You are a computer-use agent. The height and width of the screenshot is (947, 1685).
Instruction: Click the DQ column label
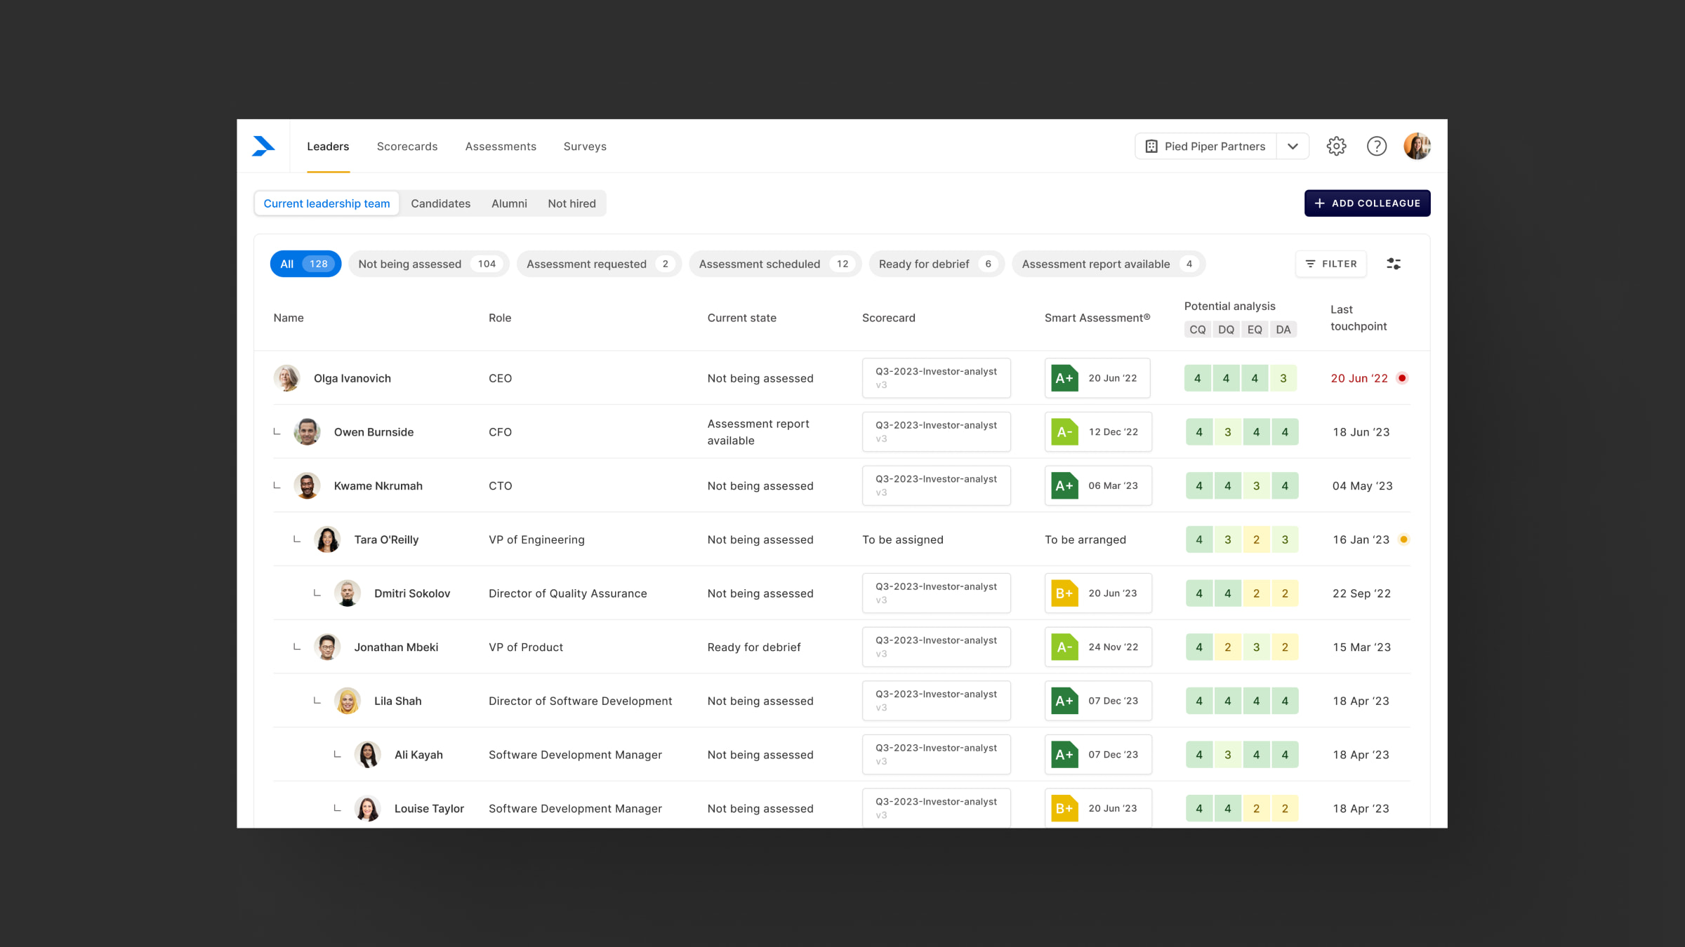coord(1226,330)
